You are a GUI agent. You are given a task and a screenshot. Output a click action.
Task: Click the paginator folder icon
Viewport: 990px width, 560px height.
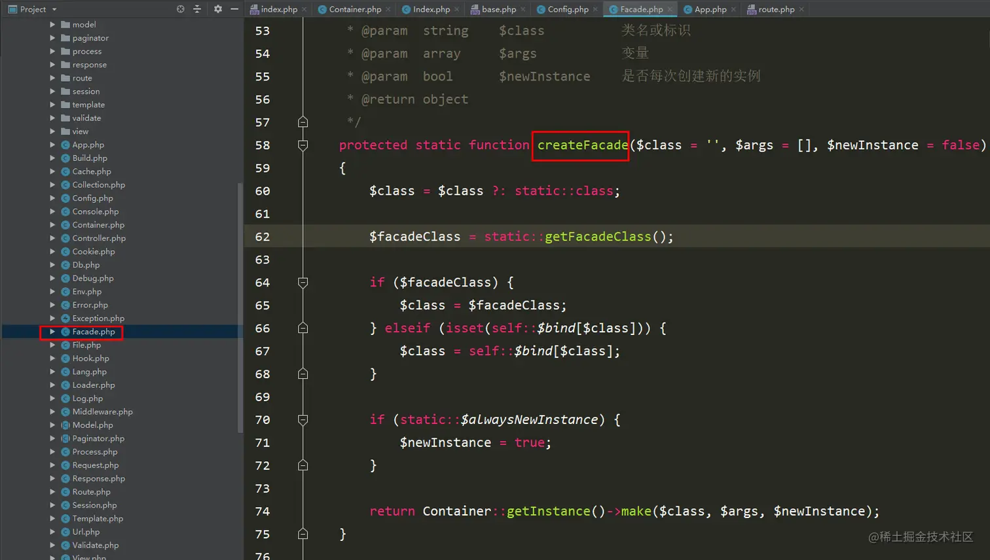[x=65, y=38]
